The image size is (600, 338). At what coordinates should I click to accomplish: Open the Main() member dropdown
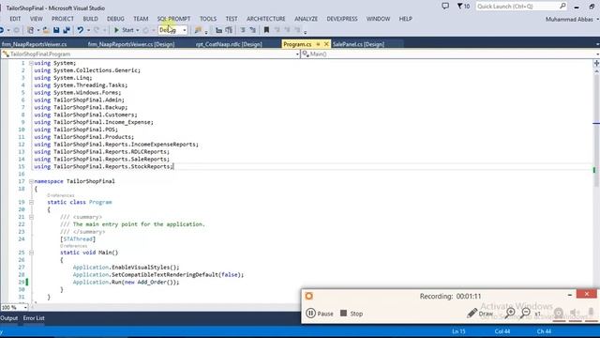pyautogui.click(x=598, y=54)
